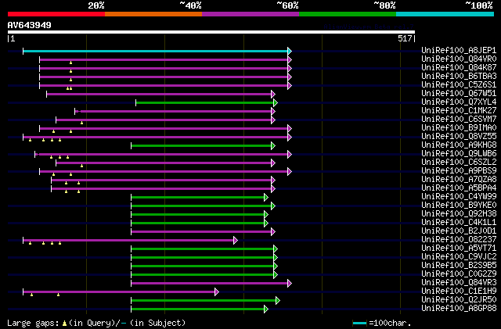Open hit UniRef100_C4YW99
Image resolution: width=501 pixels, height=329 pixels.
click(459, 197)
